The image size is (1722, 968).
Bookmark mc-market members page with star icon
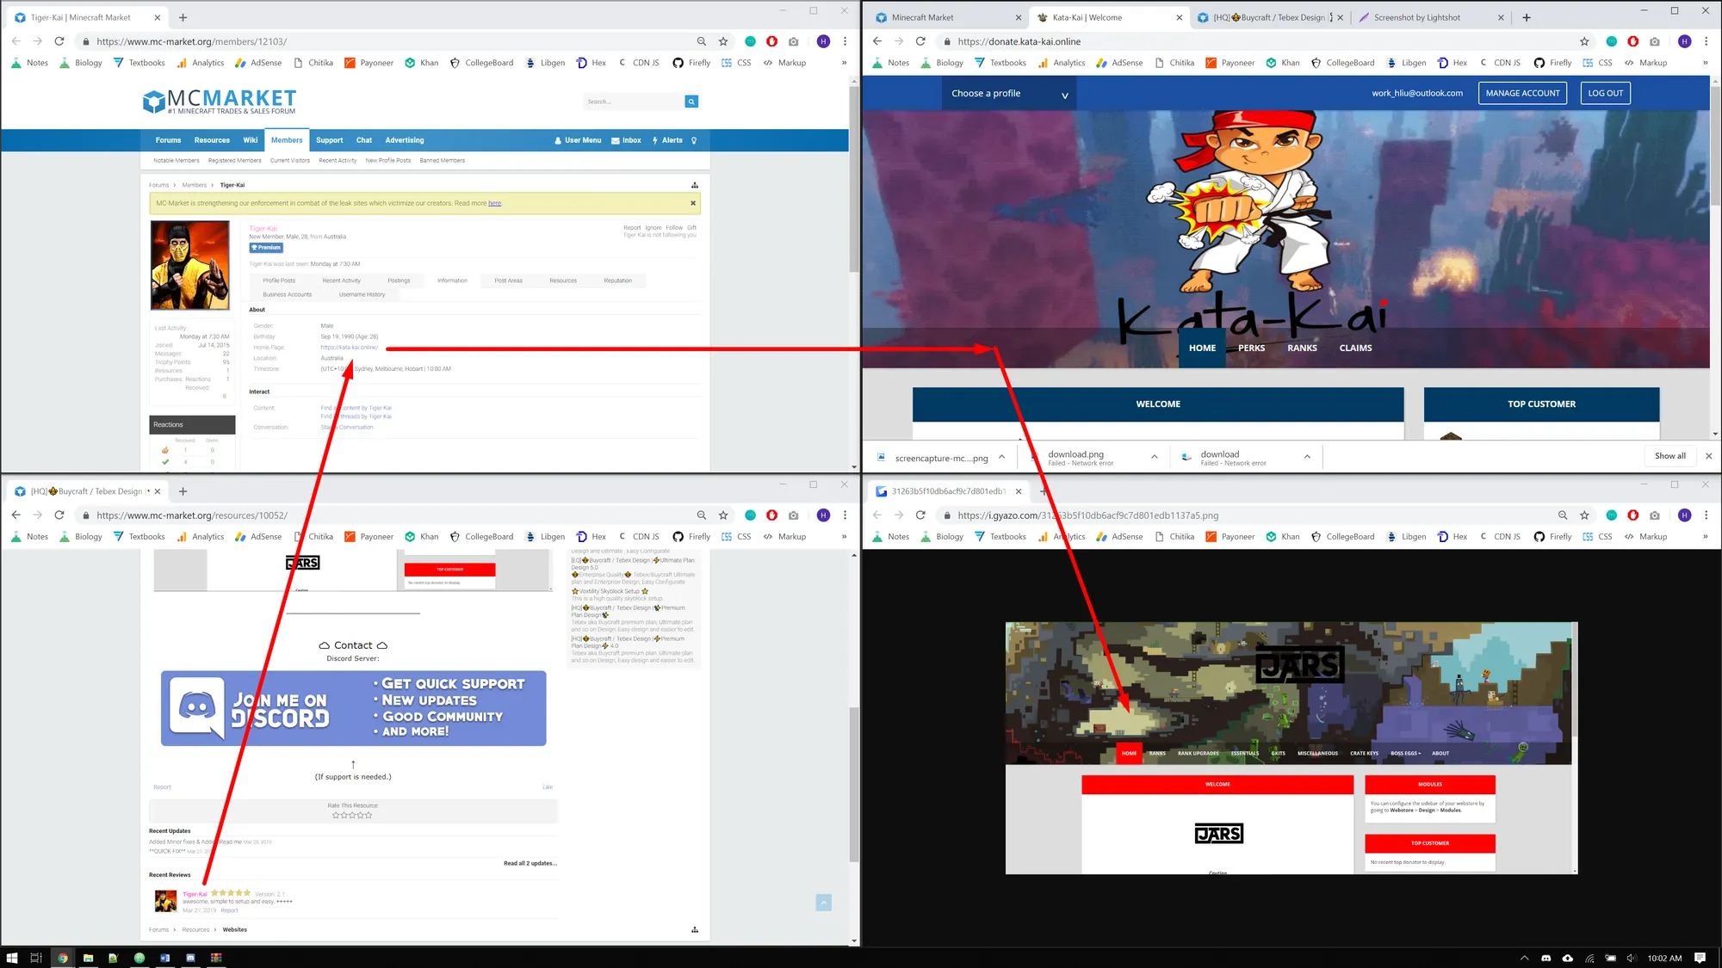click(723, 41)
